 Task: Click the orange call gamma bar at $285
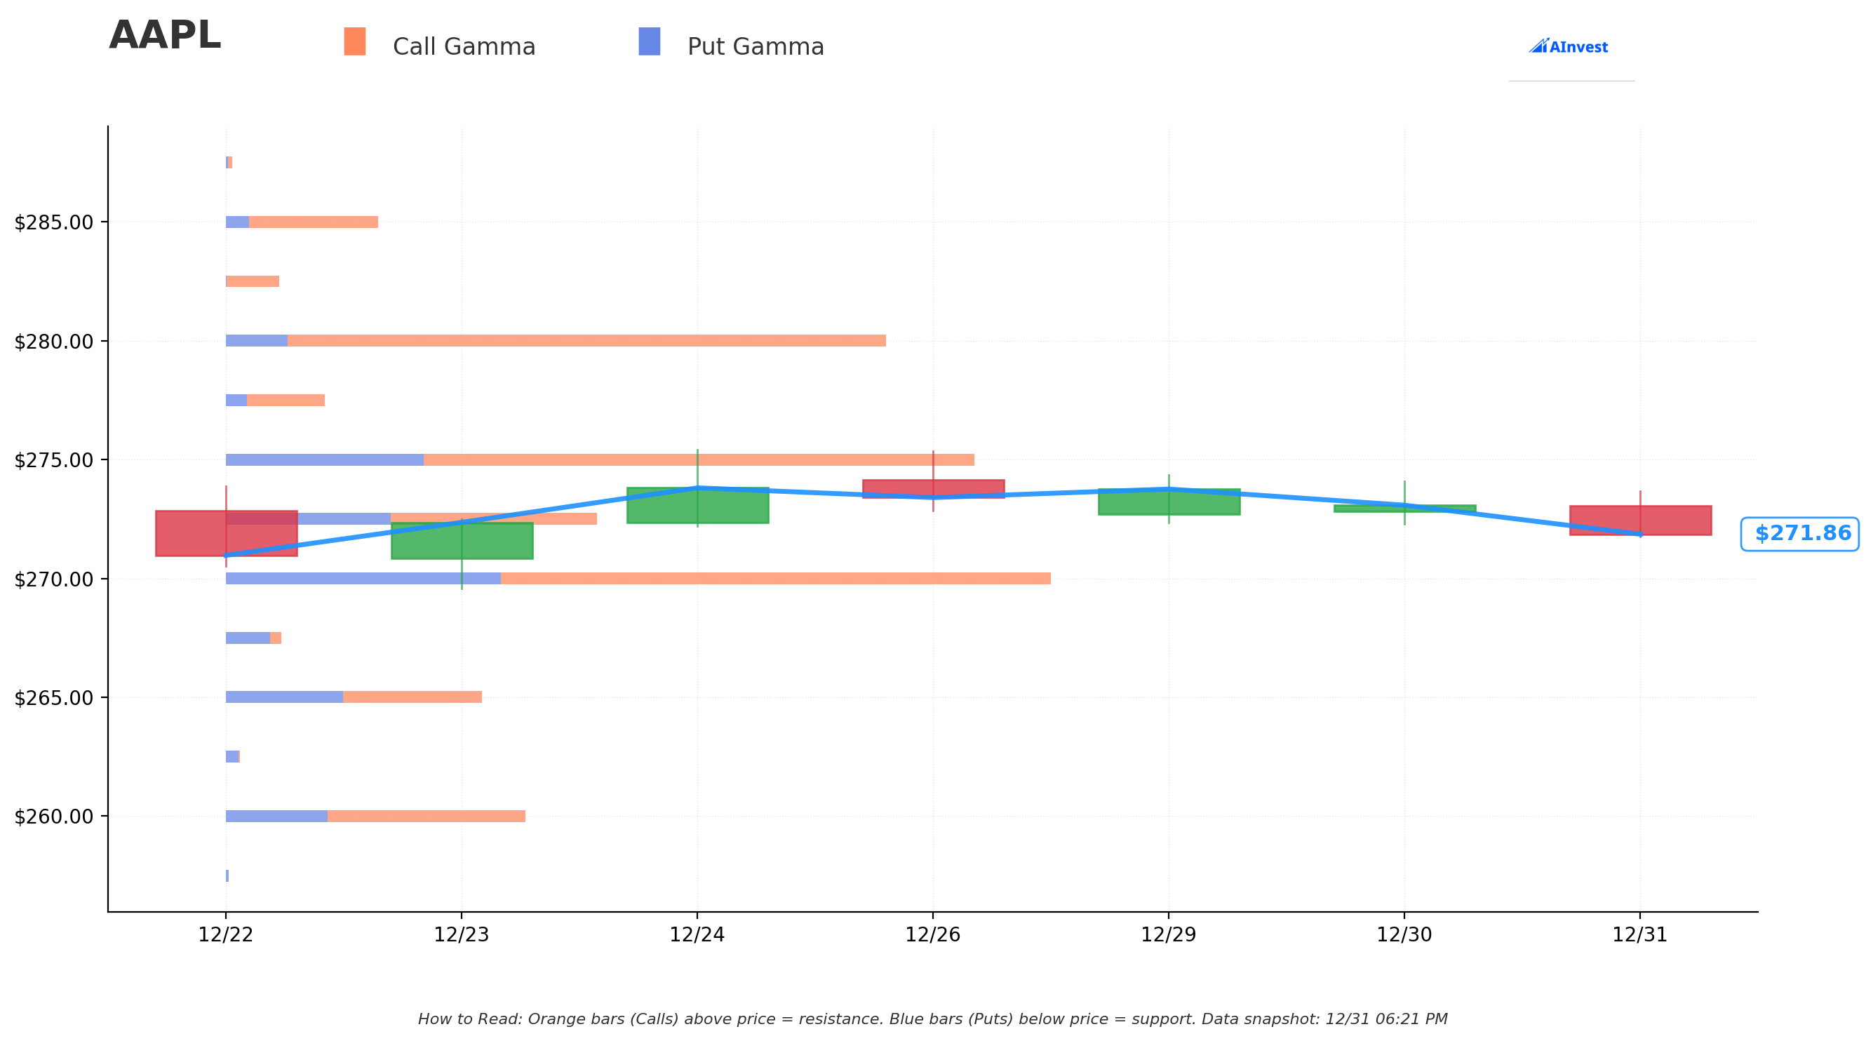[x=314, y=222]
